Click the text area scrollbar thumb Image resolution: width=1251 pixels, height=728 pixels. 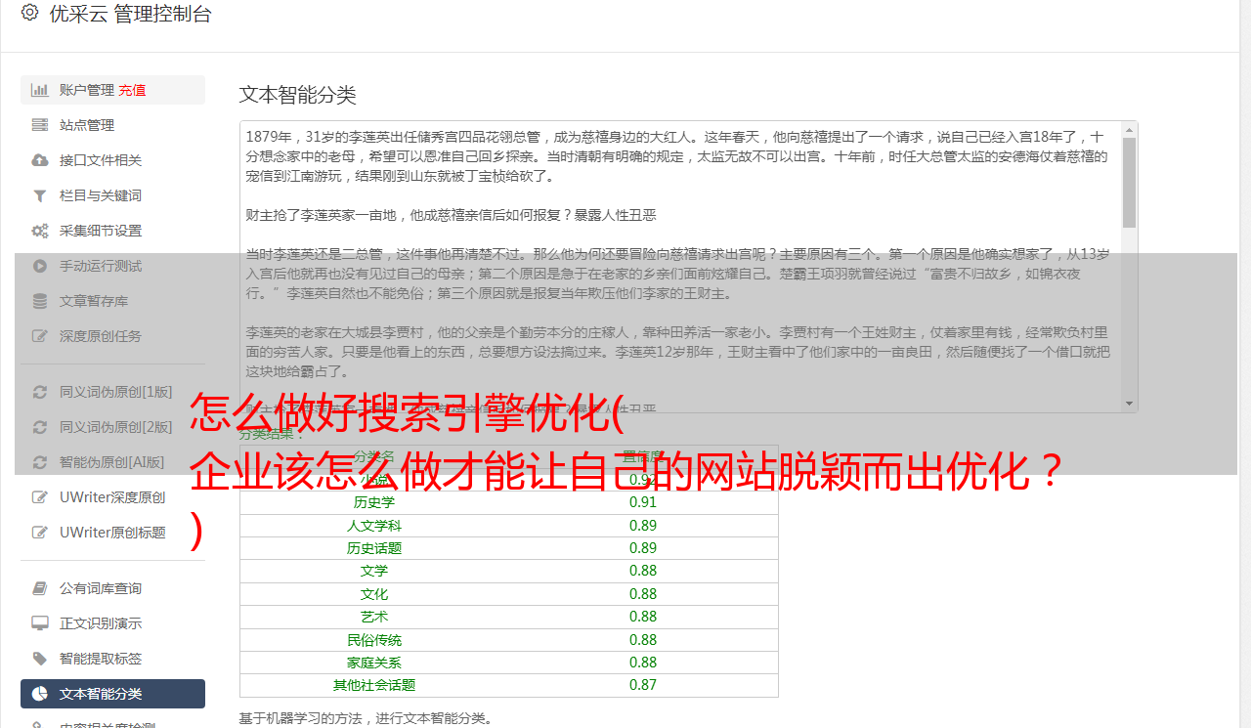[x=1129, y=182]
